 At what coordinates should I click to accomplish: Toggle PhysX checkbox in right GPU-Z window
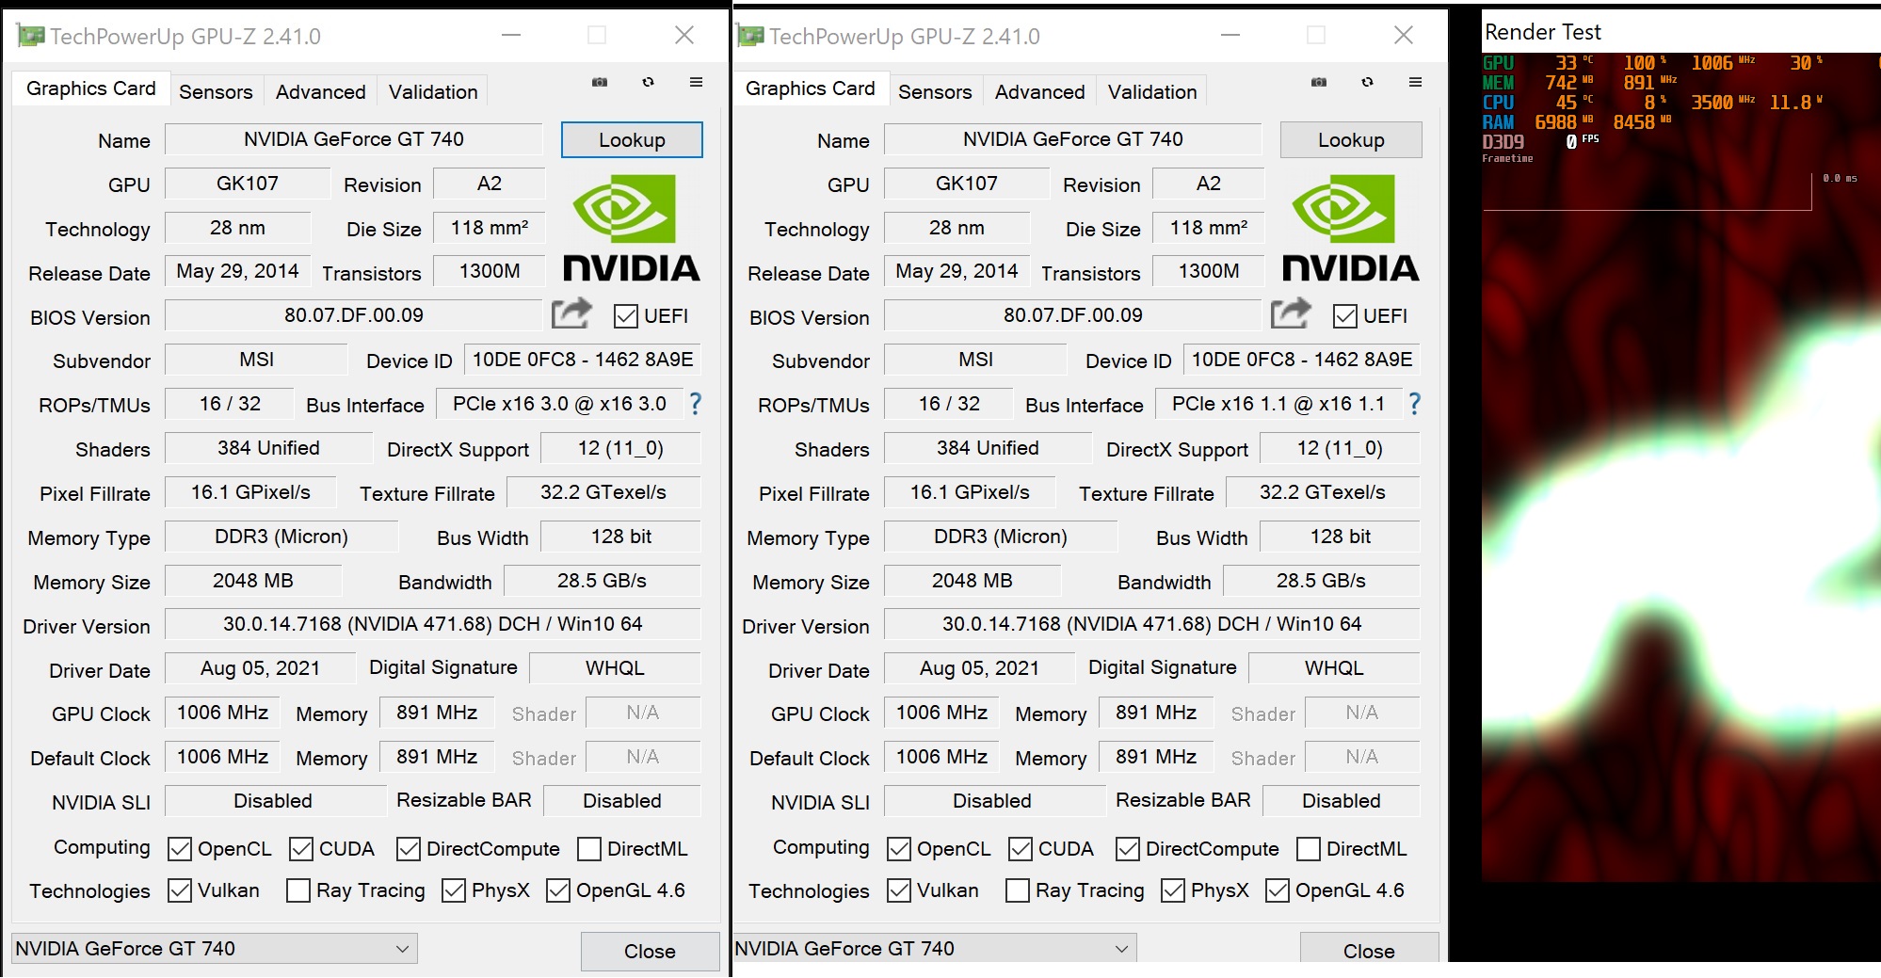pyautogui.click(x=1172, y=890)
